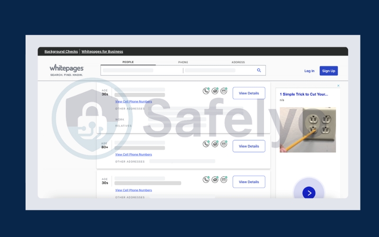Click the ad's next arrow button
379x237 pixels.
click(x=309, y=193)
